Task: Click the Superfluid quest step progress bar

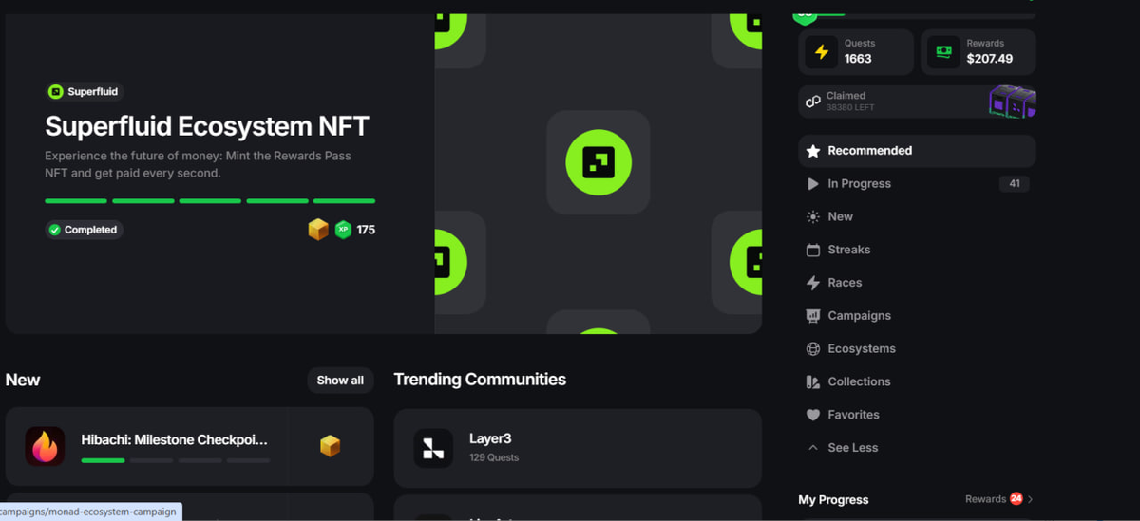Action: 210,201
